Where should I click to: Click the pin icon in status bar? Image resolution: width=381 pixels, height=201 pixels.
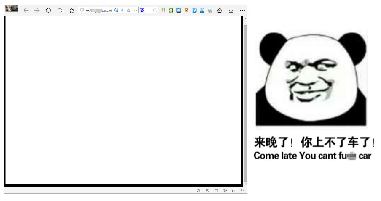tap(199, 190)
